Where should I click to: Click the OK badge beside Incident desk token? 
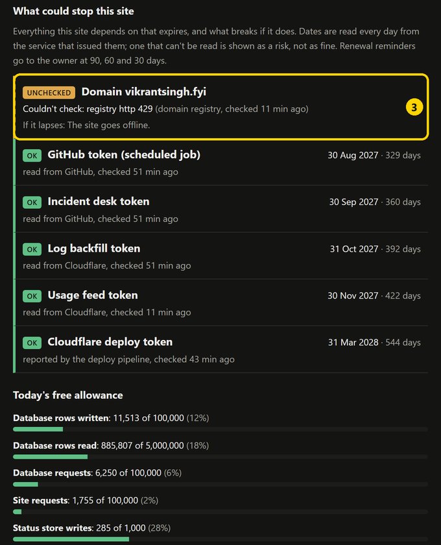coord(32,202)
